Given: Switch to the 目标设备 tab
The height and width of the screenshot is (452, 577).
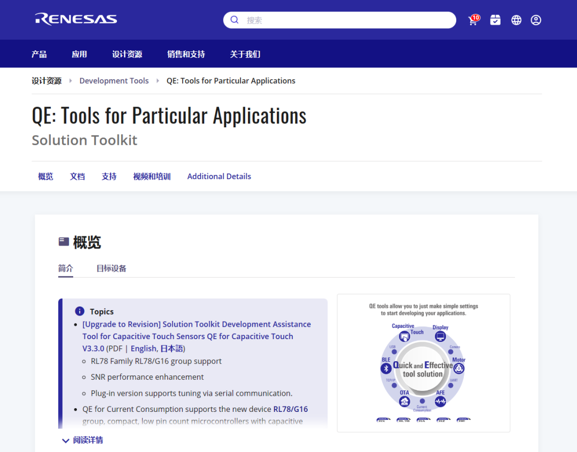Looking at the screenshot, I should click(111, 268).
